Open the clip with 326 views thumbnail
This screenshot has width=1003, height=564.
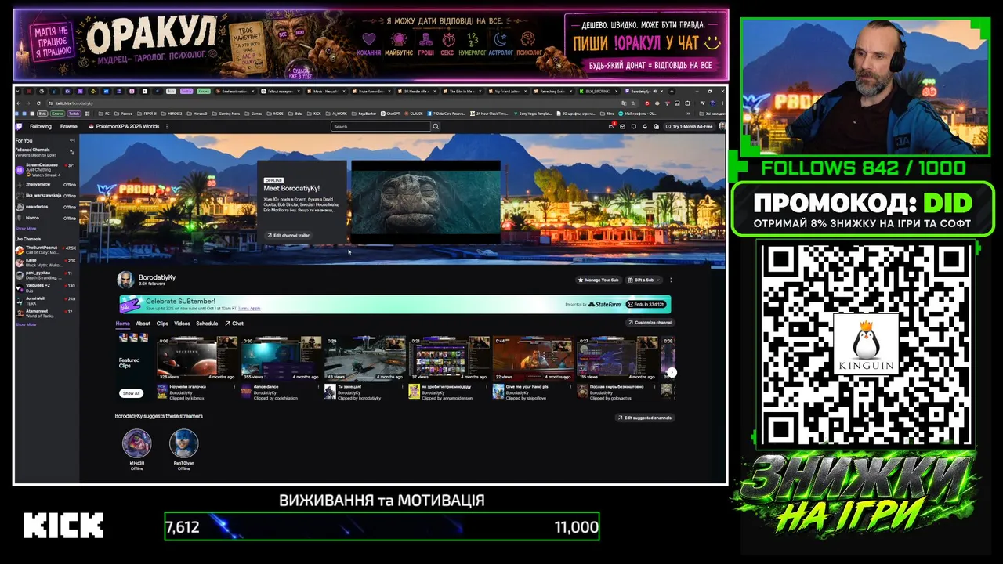click(x=197, y=359)
